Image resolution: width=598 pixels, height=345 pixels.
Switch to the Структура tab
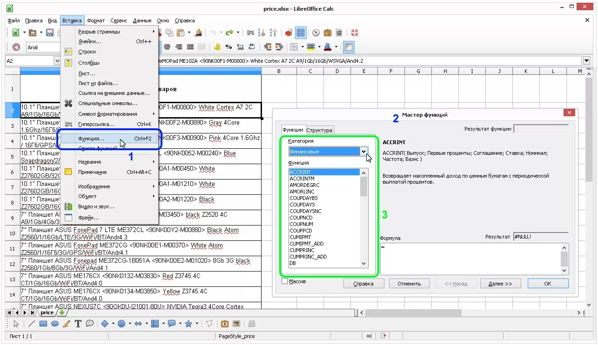[x=319, y=130]
